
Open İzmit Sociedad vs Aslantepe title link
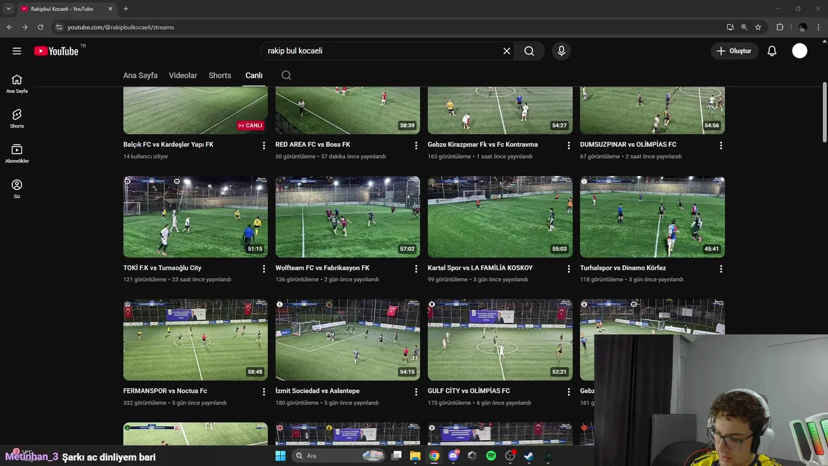pos(318,391)
